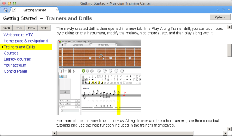This screenshot has width=232, height=136.
Task: Click the vertical scrollbar down arrow
Action: [229, 129]
